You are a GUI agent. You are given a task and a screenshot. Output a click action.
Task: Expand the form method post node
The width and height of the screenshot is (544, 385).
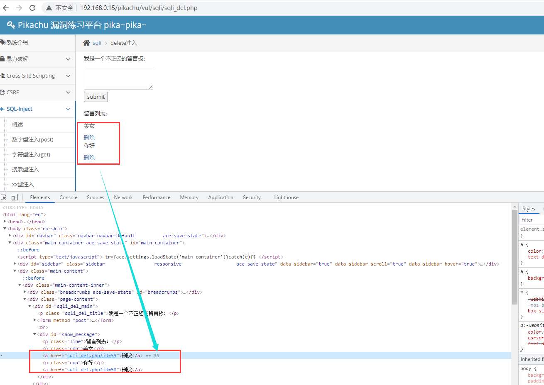click(x=34, y=320)
